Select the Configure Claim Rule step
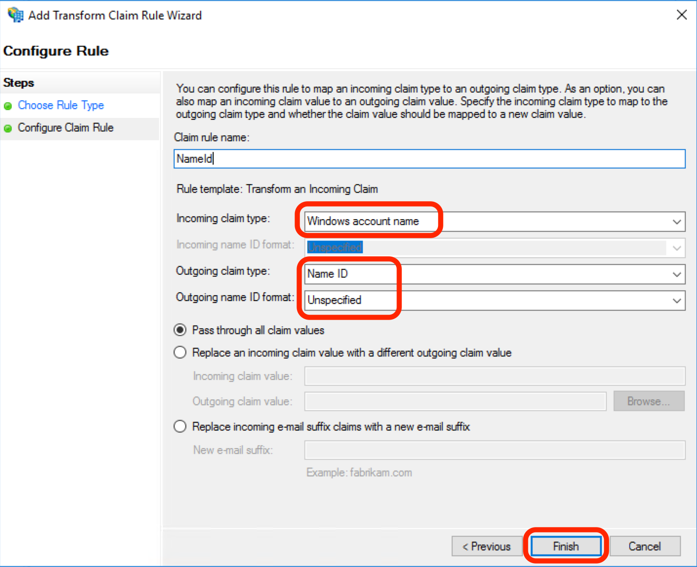This screenshot has height=567, width=697. (x=65, y=128)
